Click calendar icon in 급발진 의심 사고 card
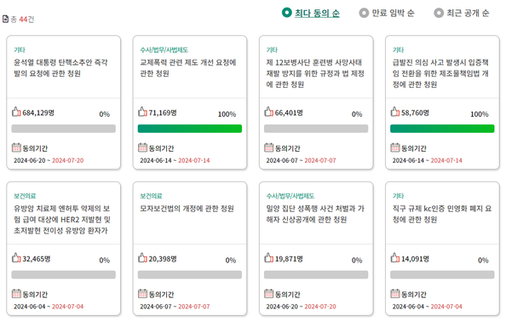Screen dimensions: 511x322 pyautogui.click(x=395, y=147)
